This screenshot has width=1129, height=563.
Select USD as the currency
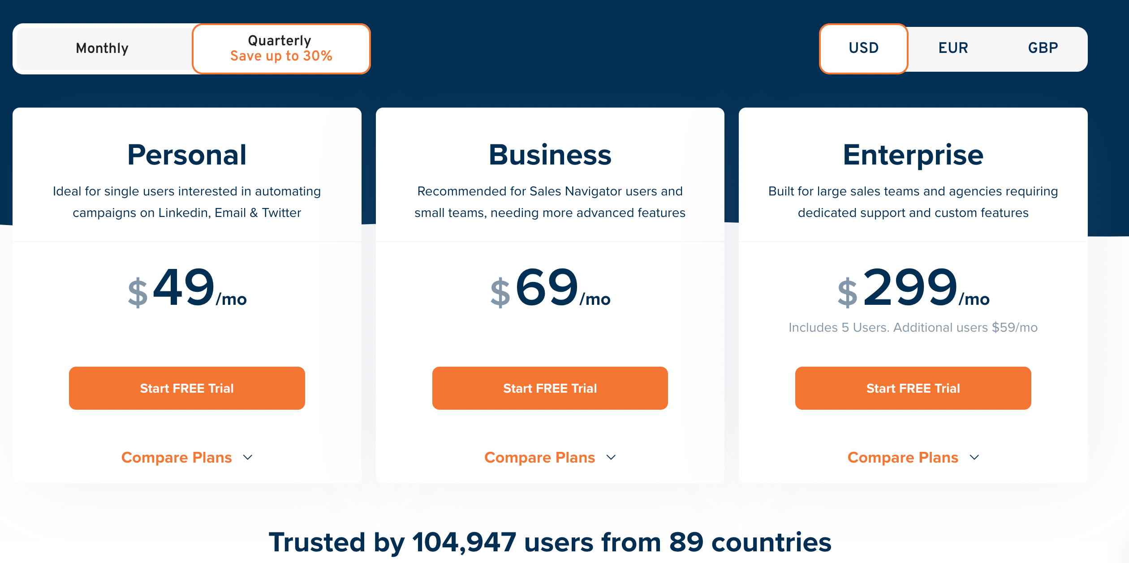click(x=863, y=48)
